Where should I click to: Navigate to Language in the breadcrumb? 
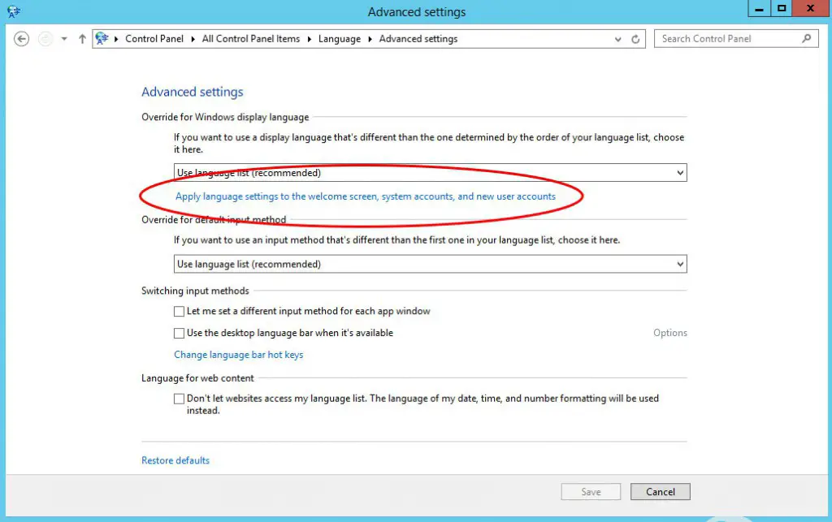pos(340,39)
